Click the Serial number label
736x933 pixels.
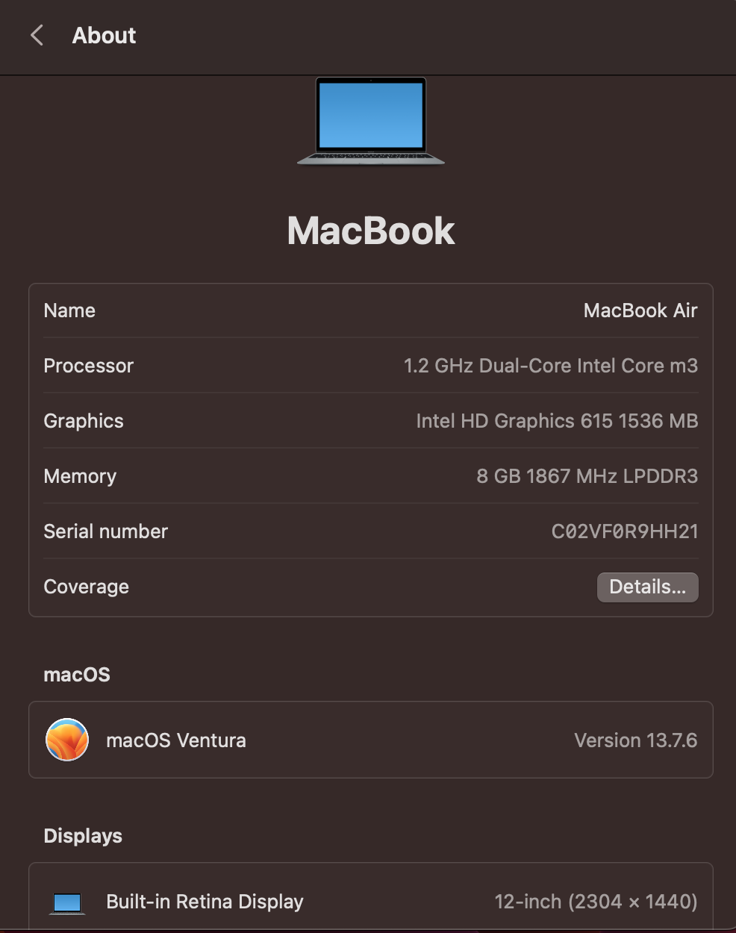click(106, 531)
